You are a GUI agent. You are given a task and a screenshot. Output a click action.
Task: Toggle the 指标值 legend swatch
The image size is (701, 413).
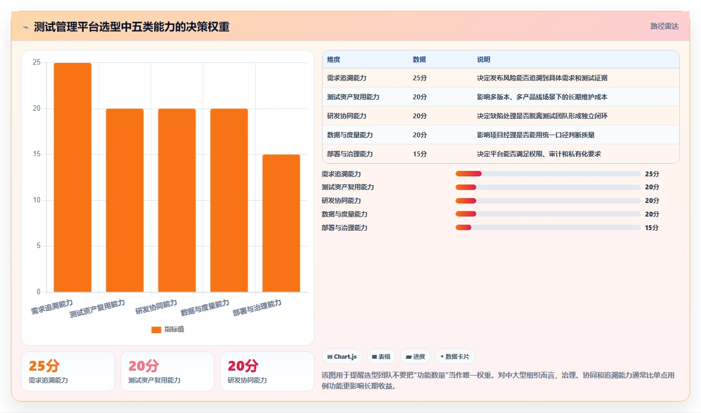(156, 329)
